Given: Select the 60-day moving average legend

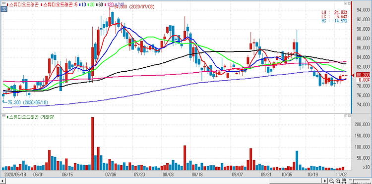Looking at the screenshot, I should tap(100, 4).
